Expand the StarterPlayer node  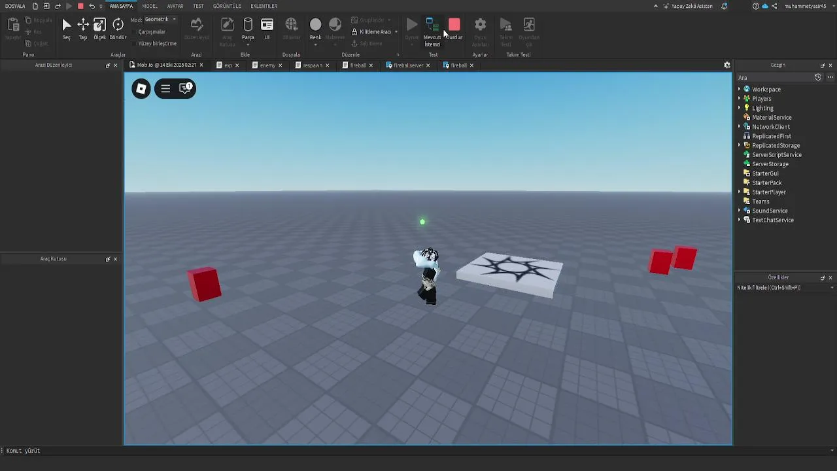coord(740,192)
